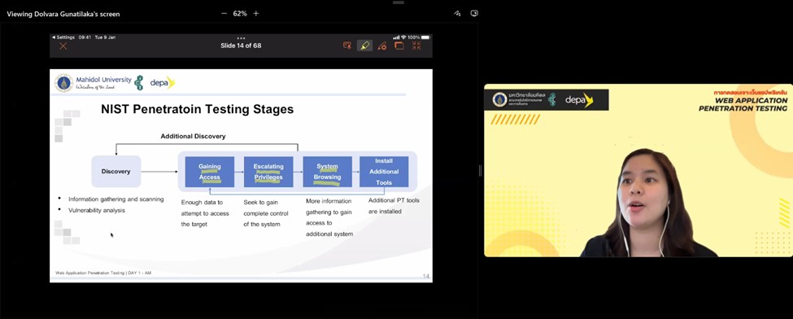This screenshot has width=793, height=319.
Task: Close the slideshow with the X icon
Action: click(63, 46)
